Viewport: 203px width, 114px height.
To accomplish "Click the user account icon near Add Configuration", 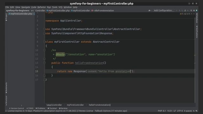I will click(150, 10).
